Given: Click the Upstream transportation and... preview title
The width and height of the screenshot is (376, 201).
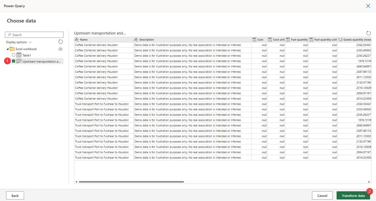Looking at the screenshot, I should (100, 33).
